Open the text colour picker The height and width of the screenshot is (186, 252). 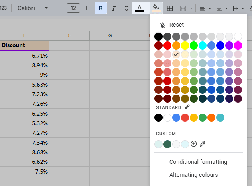140,8
